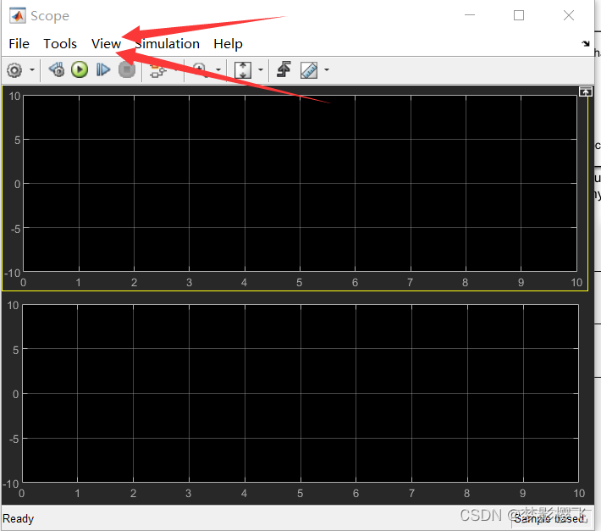Maximize the top axes display

pyautogui.click(x=585, y=91)
